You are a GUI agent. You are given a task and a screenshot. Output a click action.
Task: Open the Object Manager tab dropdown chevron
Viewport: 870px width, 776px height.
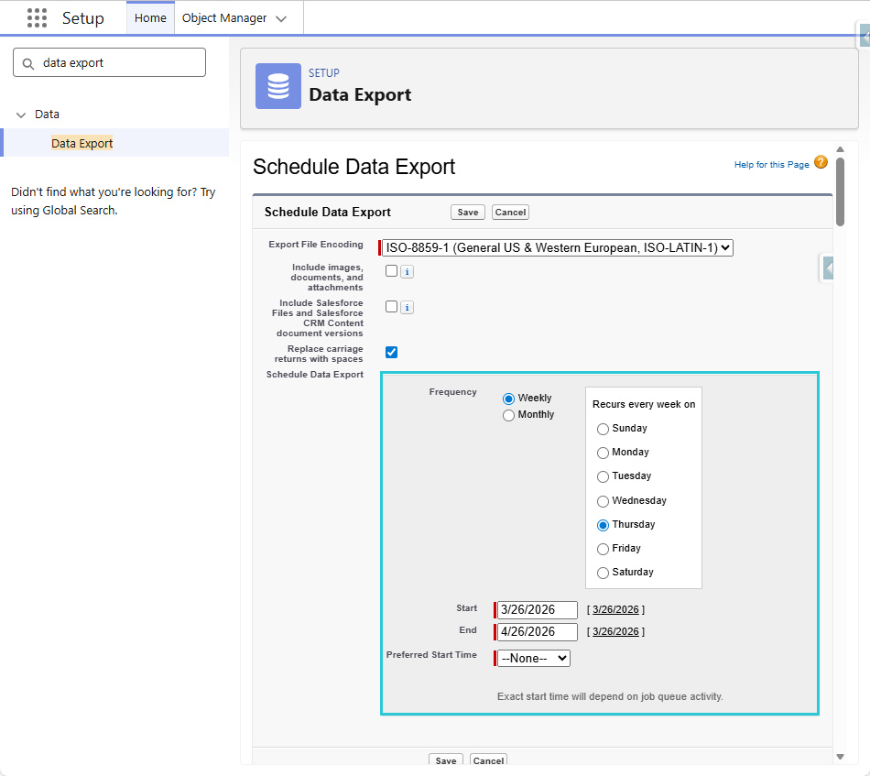281,19
